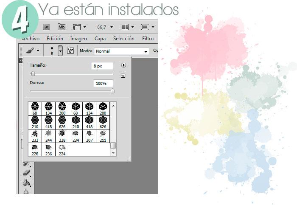Viewport: 297px width, 205px height.
Task: Open the Selección menu
Action: (123, 39)
